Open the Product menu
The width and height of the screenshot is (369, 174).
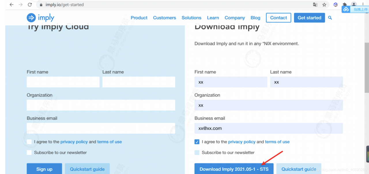(x=139, y=18)
